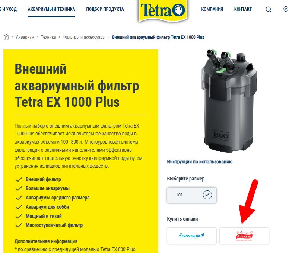Click the Tetra logo
Screen dimensions: 289x253
pyautogui.click(x=163, y=11)
